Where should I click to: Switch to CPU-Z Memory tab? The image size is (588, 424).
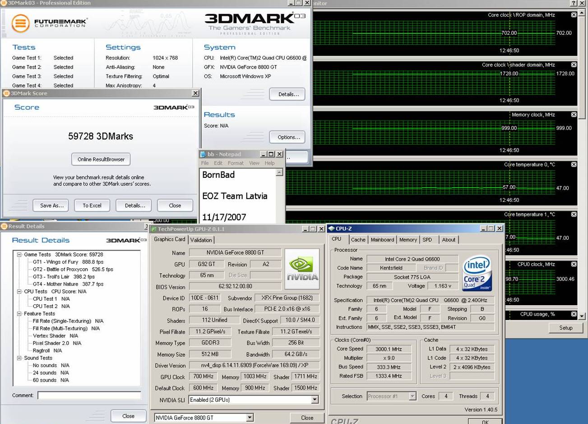(408, 240)
